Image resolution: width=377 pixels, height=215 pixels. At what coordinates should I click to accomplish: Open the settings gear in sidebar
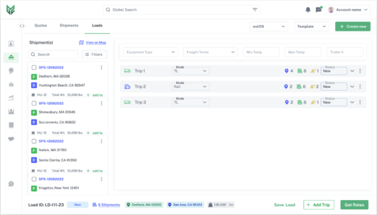pos(11,184)
